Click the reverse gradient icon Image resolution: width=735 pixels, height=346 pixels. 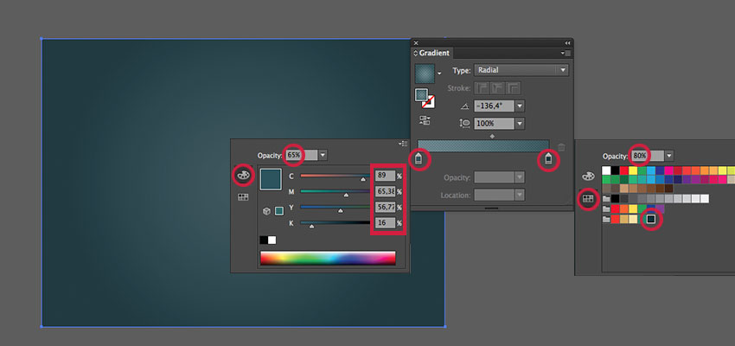click(x=425, y=122)
